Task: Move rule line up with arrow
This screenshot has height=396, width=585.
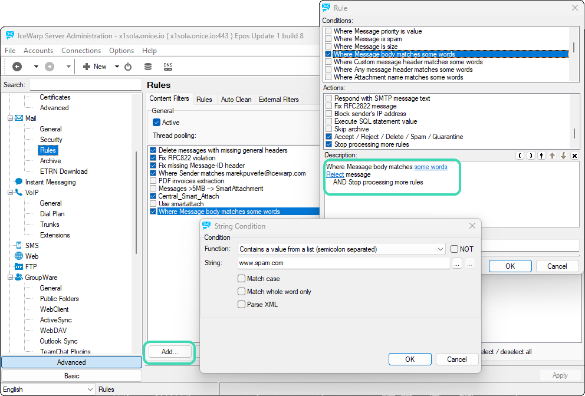Action: 552,156
